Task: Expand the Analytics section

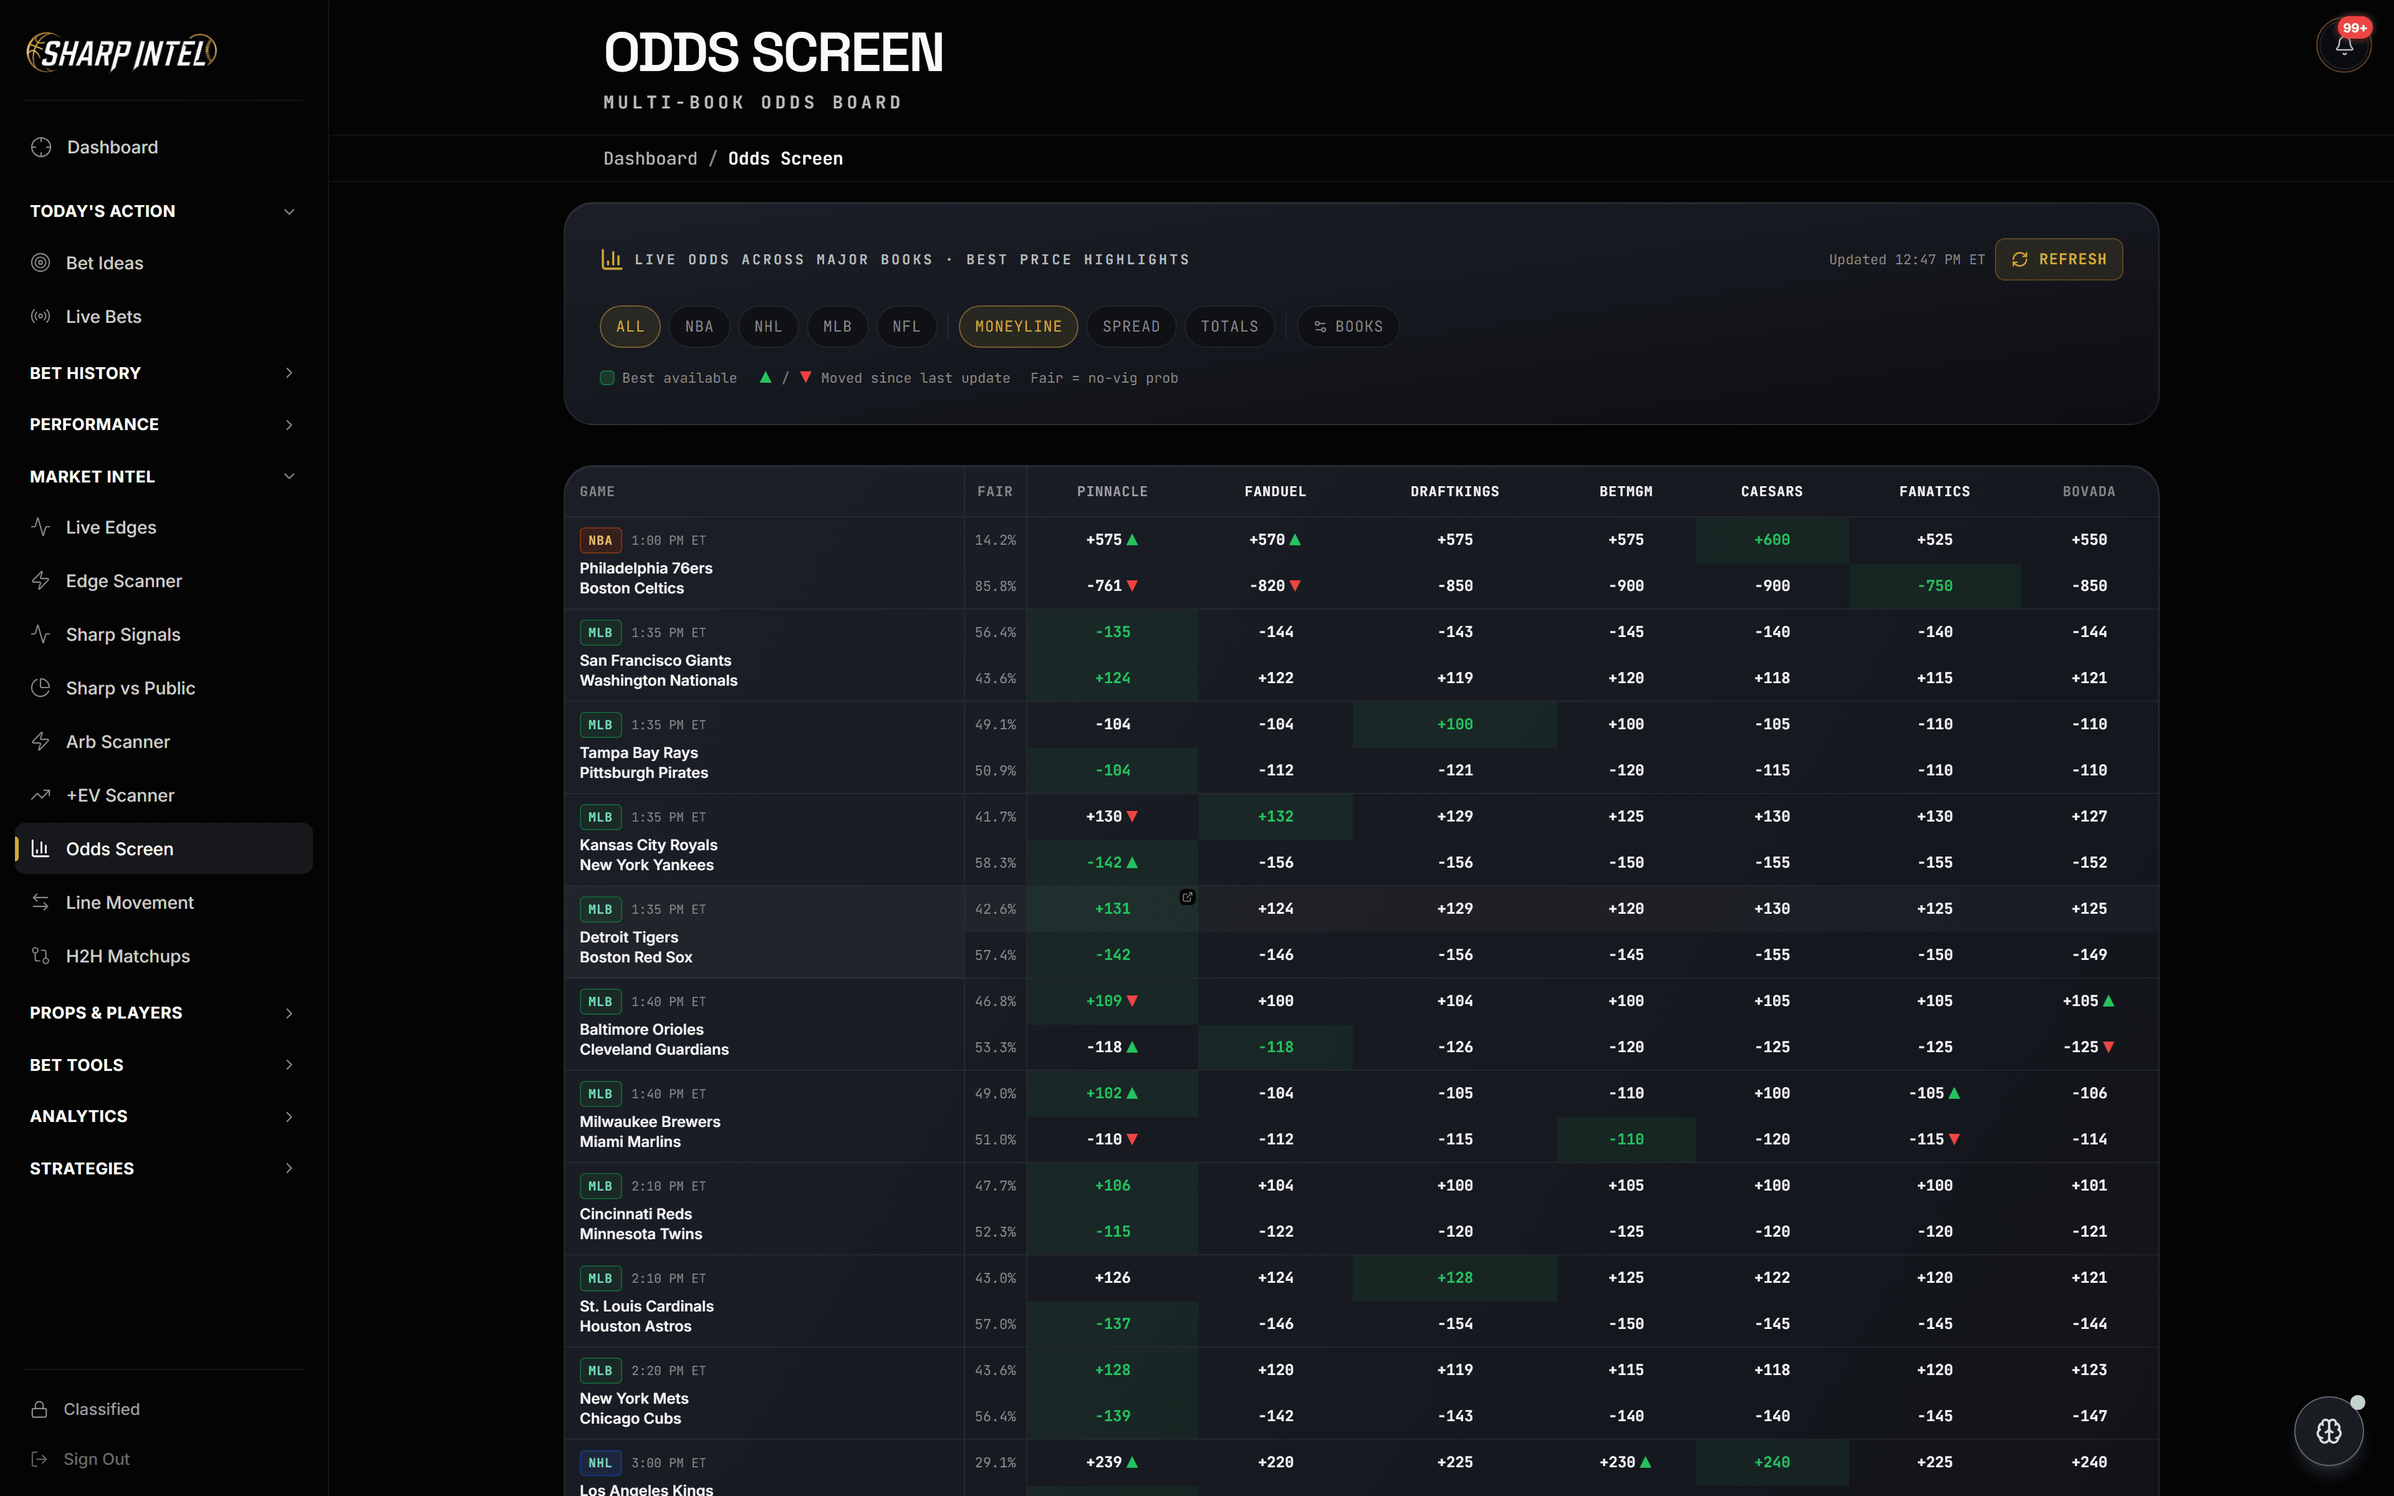Action: 163,1116
